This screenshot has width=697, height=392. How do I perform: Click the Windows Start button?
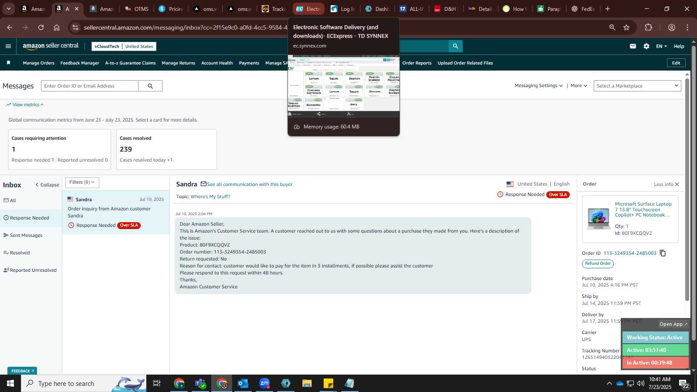point(10,383)
